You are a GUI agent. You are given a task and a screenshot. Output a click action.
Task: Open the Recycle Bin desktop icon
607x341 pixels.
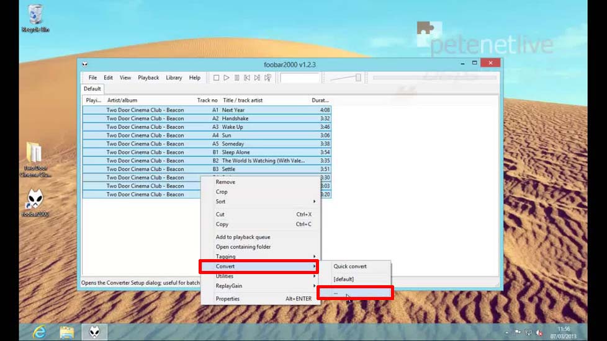(x=35, y=18)
